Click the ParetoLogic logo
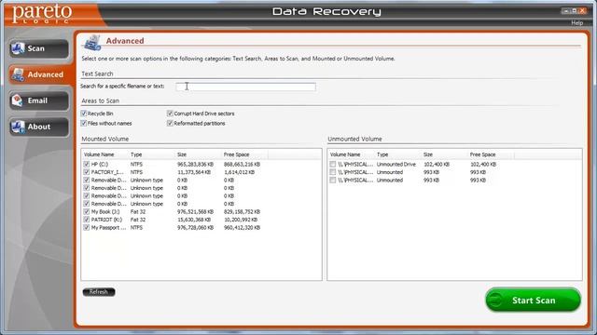 pos(42,15)
